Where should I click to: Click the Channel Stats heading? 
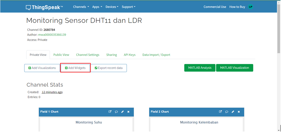pyautogui.click(x=45, y=85)
